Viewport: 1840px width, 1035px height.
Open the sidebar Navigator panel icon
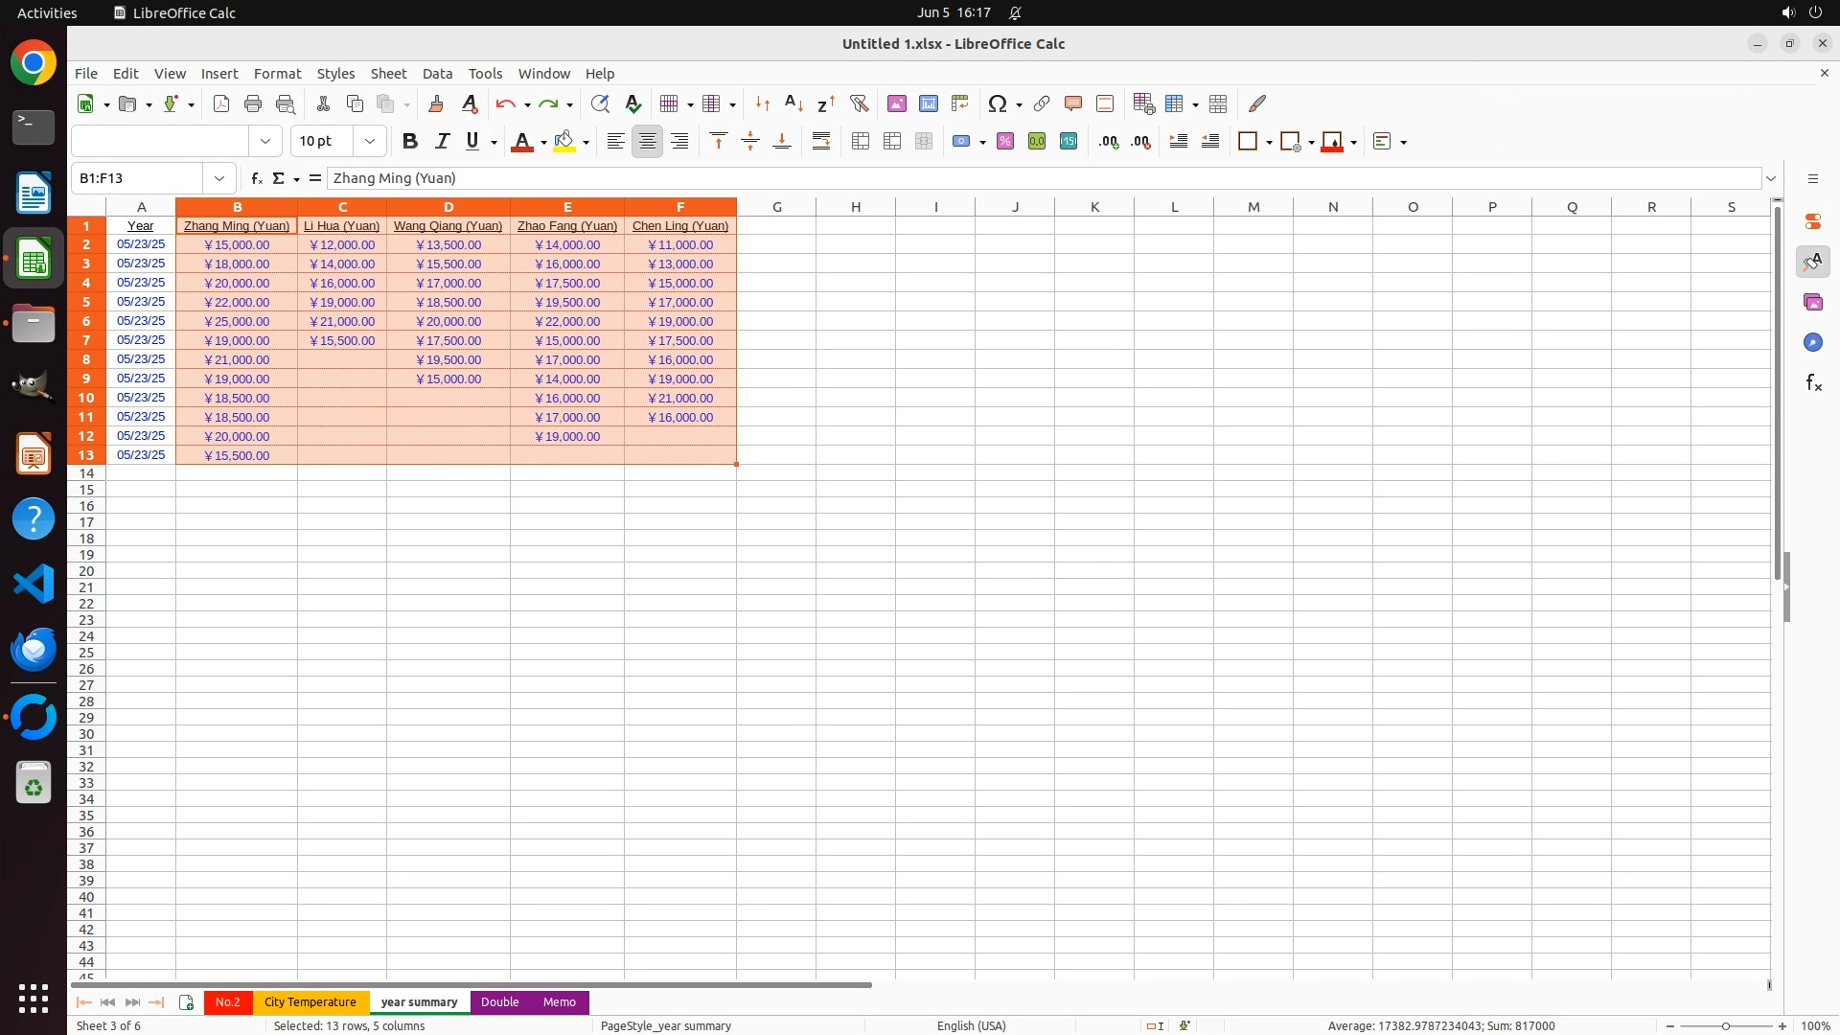click(1812, 343)
